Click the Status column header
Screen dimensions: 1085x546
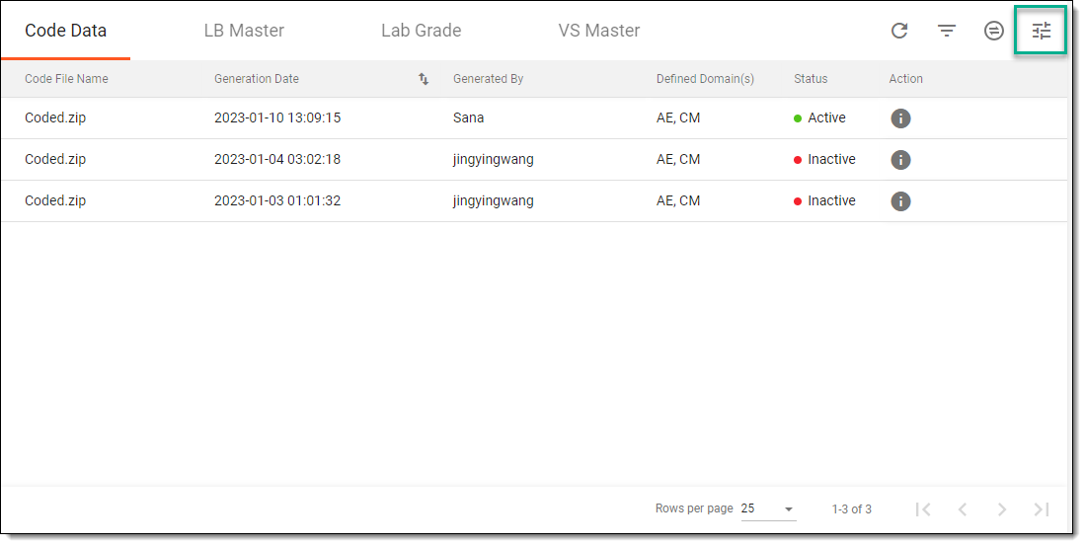click(811, 79)
